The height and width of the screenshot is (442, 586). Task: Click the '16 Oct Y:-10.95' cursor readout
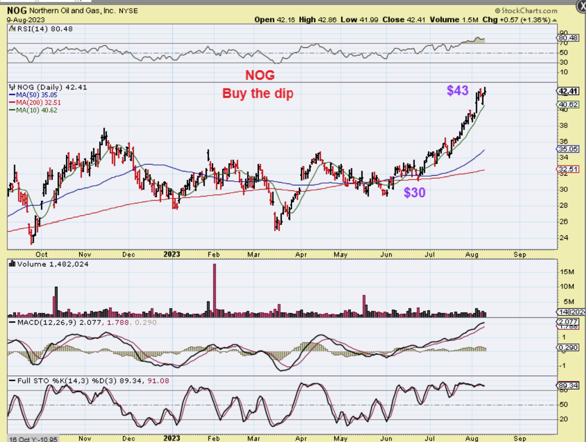tap(33, 439)
